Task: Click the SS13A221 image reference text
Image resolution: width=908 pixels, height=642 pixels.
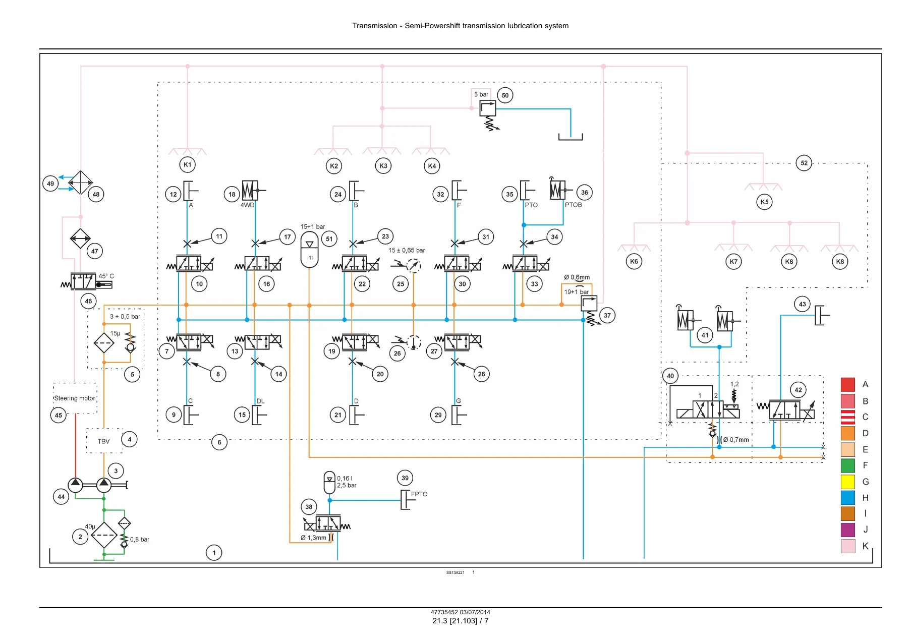Action: click(x=455, y=573)
